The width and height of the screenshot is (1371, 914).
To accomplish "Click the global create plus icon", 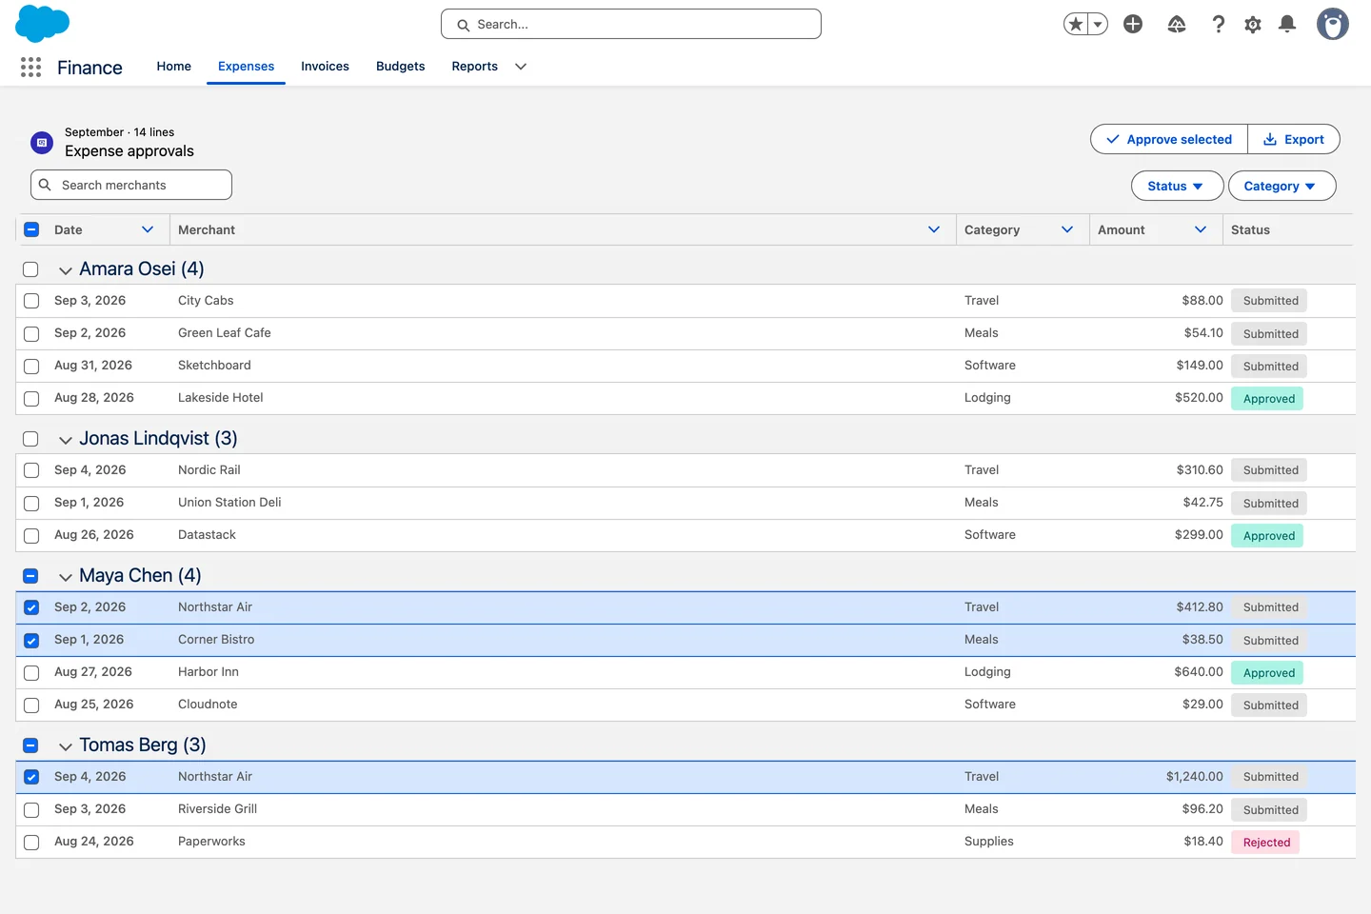I will [1133, 24].
